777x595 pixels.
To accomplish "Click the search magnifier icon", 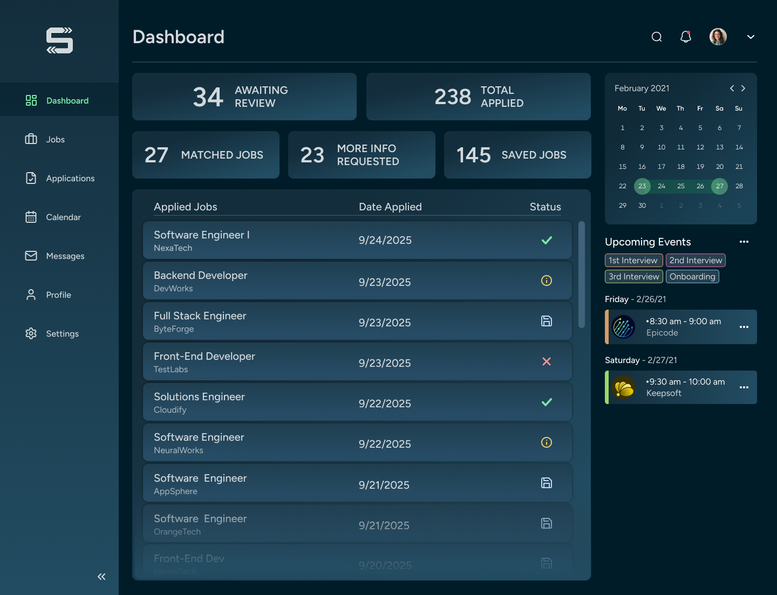I will [x=657, y=37].
